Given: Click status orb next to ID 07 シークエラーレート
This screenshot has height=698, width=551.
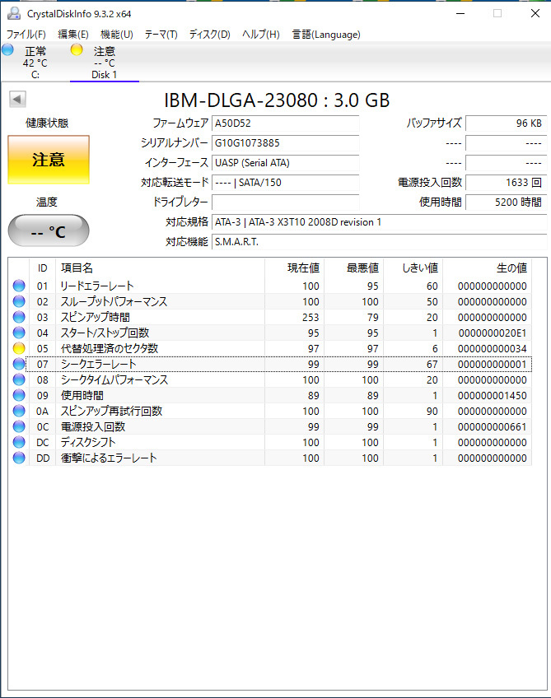Looking at the screenshot, I should pyautogui.click(x=18, y=365).
